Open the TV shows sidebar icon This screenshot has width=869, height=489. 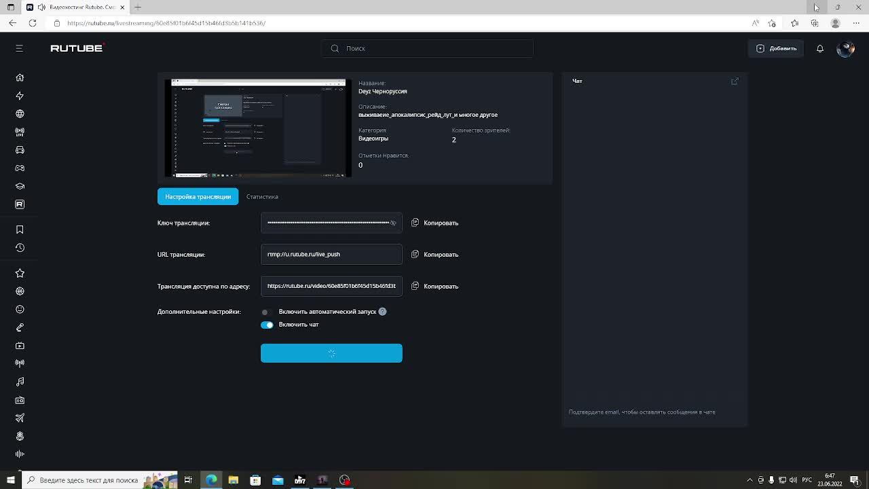[x=20, y=346]
